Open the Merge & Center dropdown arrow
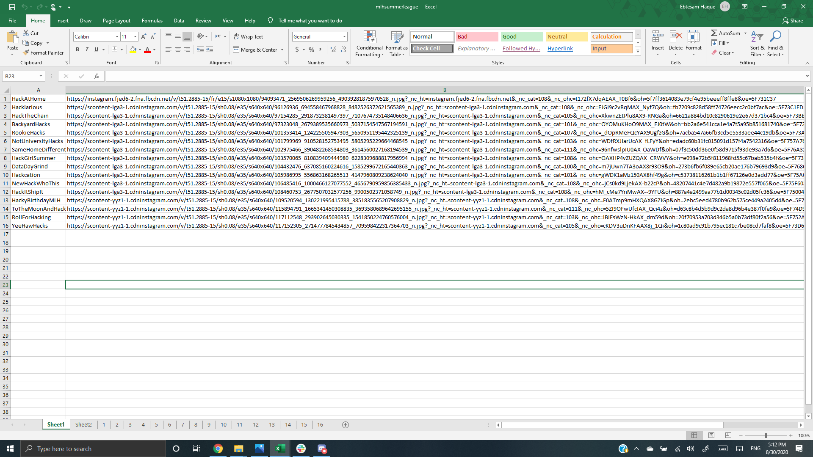Viewport: 813px width, 457px height. point(282,50)
